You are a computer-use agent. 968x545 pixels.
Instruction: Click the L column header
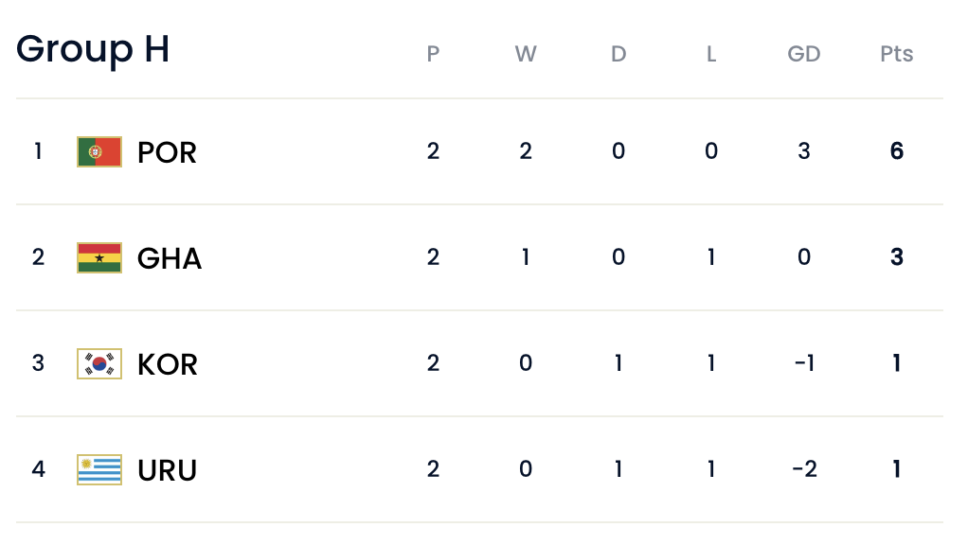tap(711, 54)
